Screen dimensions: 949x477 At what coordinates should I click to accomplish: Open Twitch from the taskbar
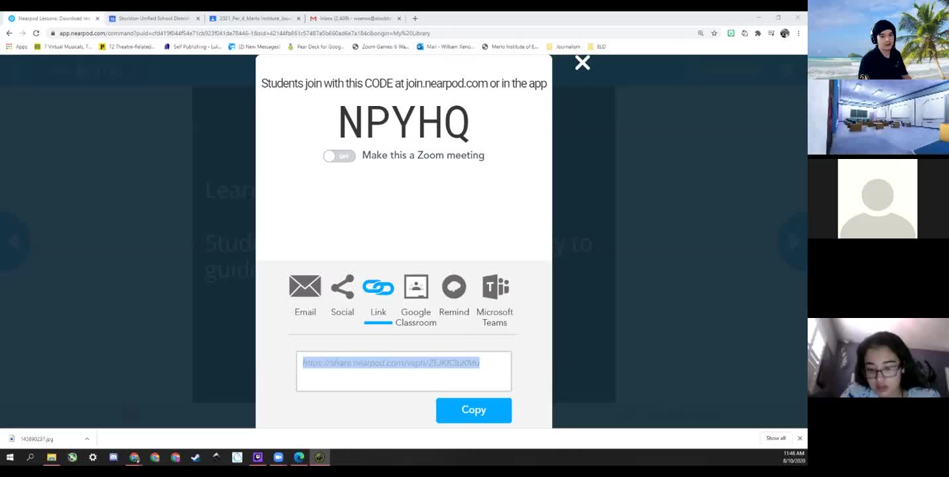click(x=258, y=457)
